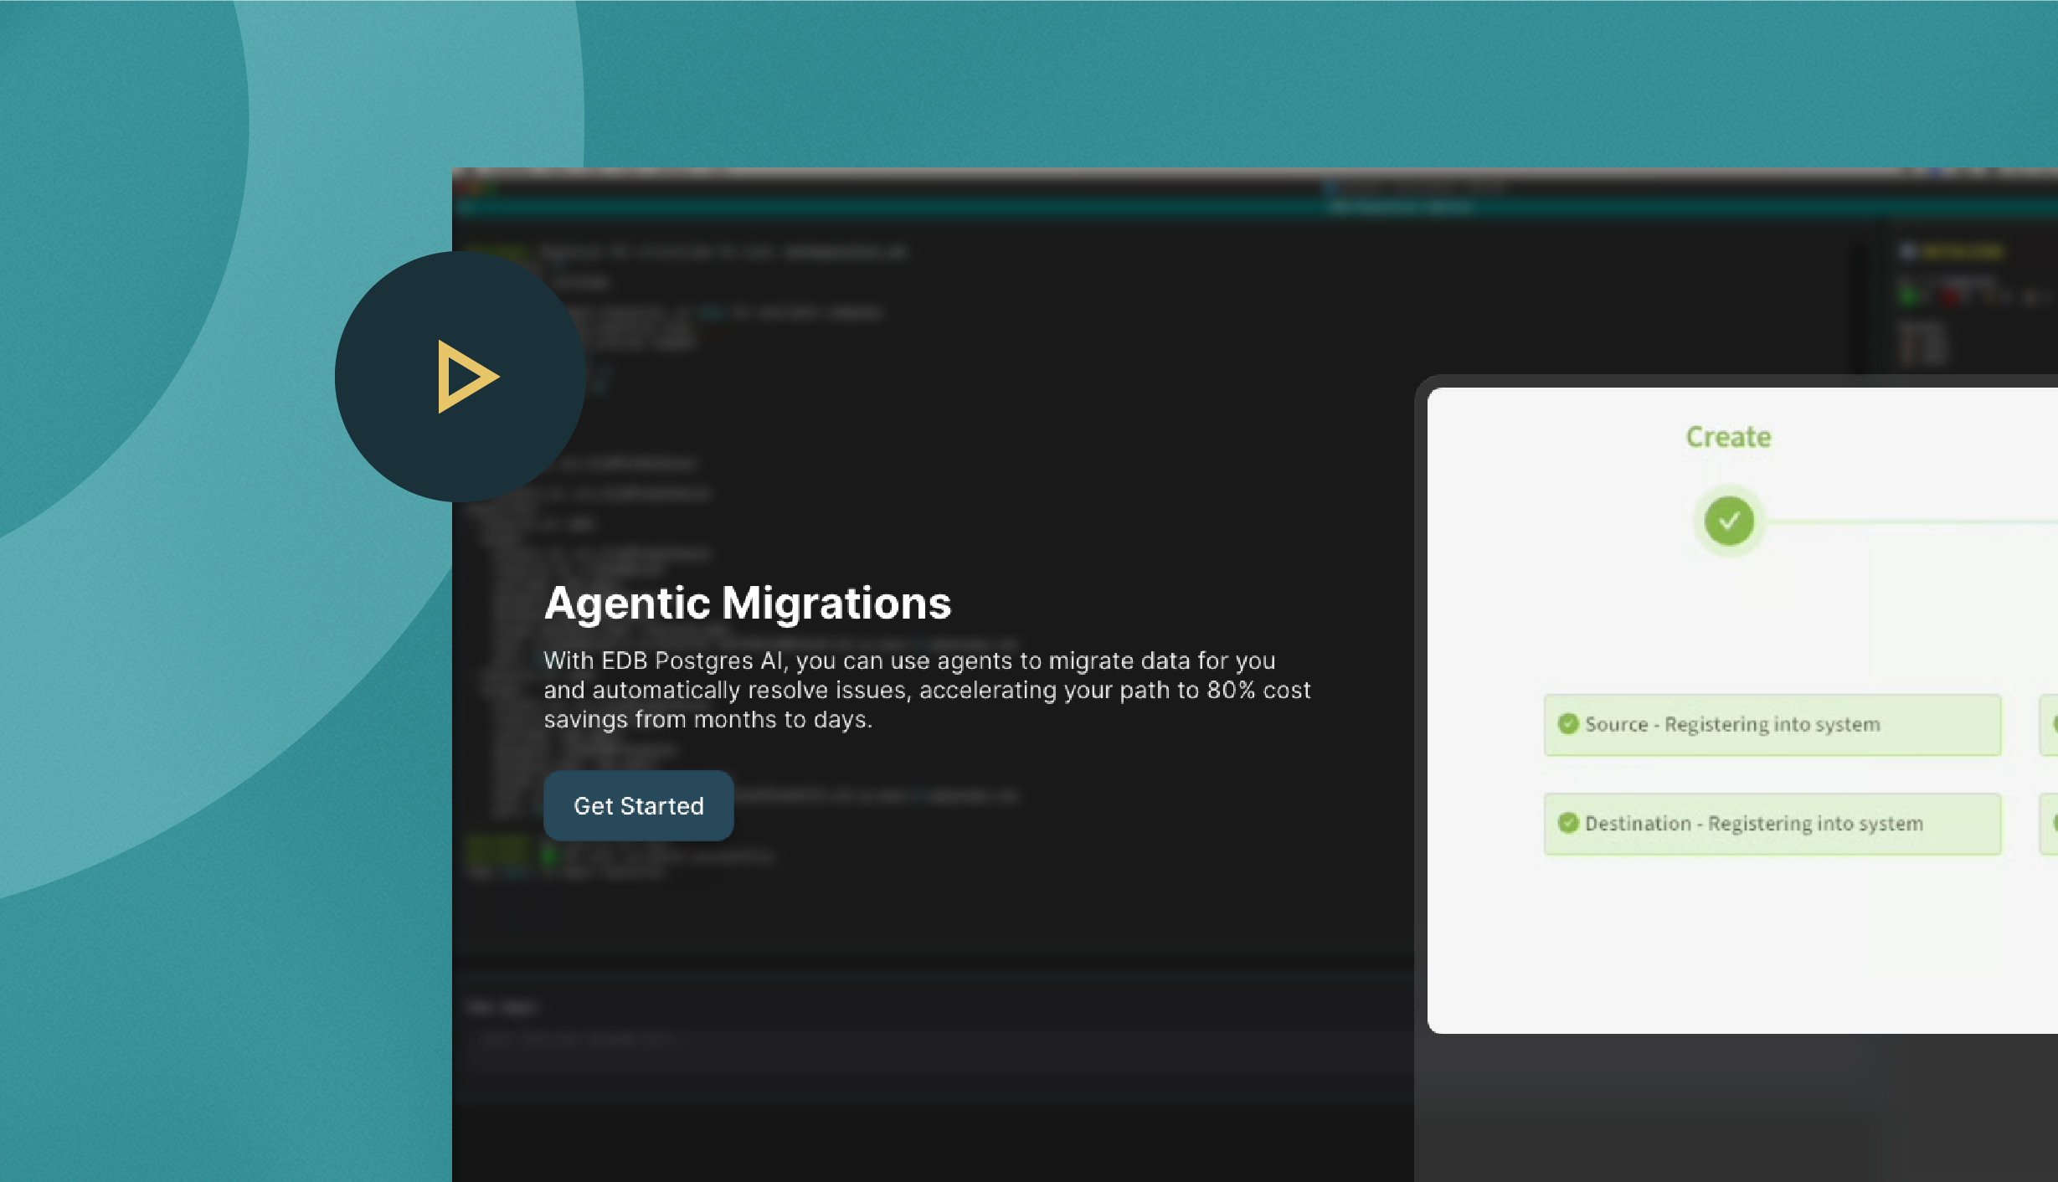2058x1182 pixels.
Task: Click the blurred sidebar panel at terminal top right
Action: (1959, 301)
